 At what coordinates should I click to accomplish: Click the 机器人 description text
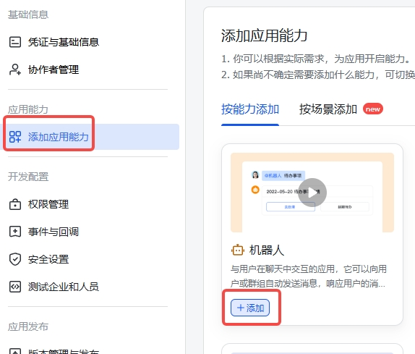click(x=308, y=276)
